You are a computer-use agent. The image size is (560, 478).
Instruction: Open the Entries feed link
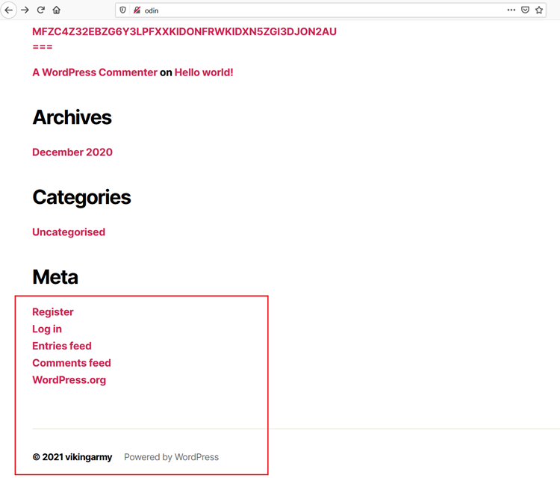click(x=62, y=346)
